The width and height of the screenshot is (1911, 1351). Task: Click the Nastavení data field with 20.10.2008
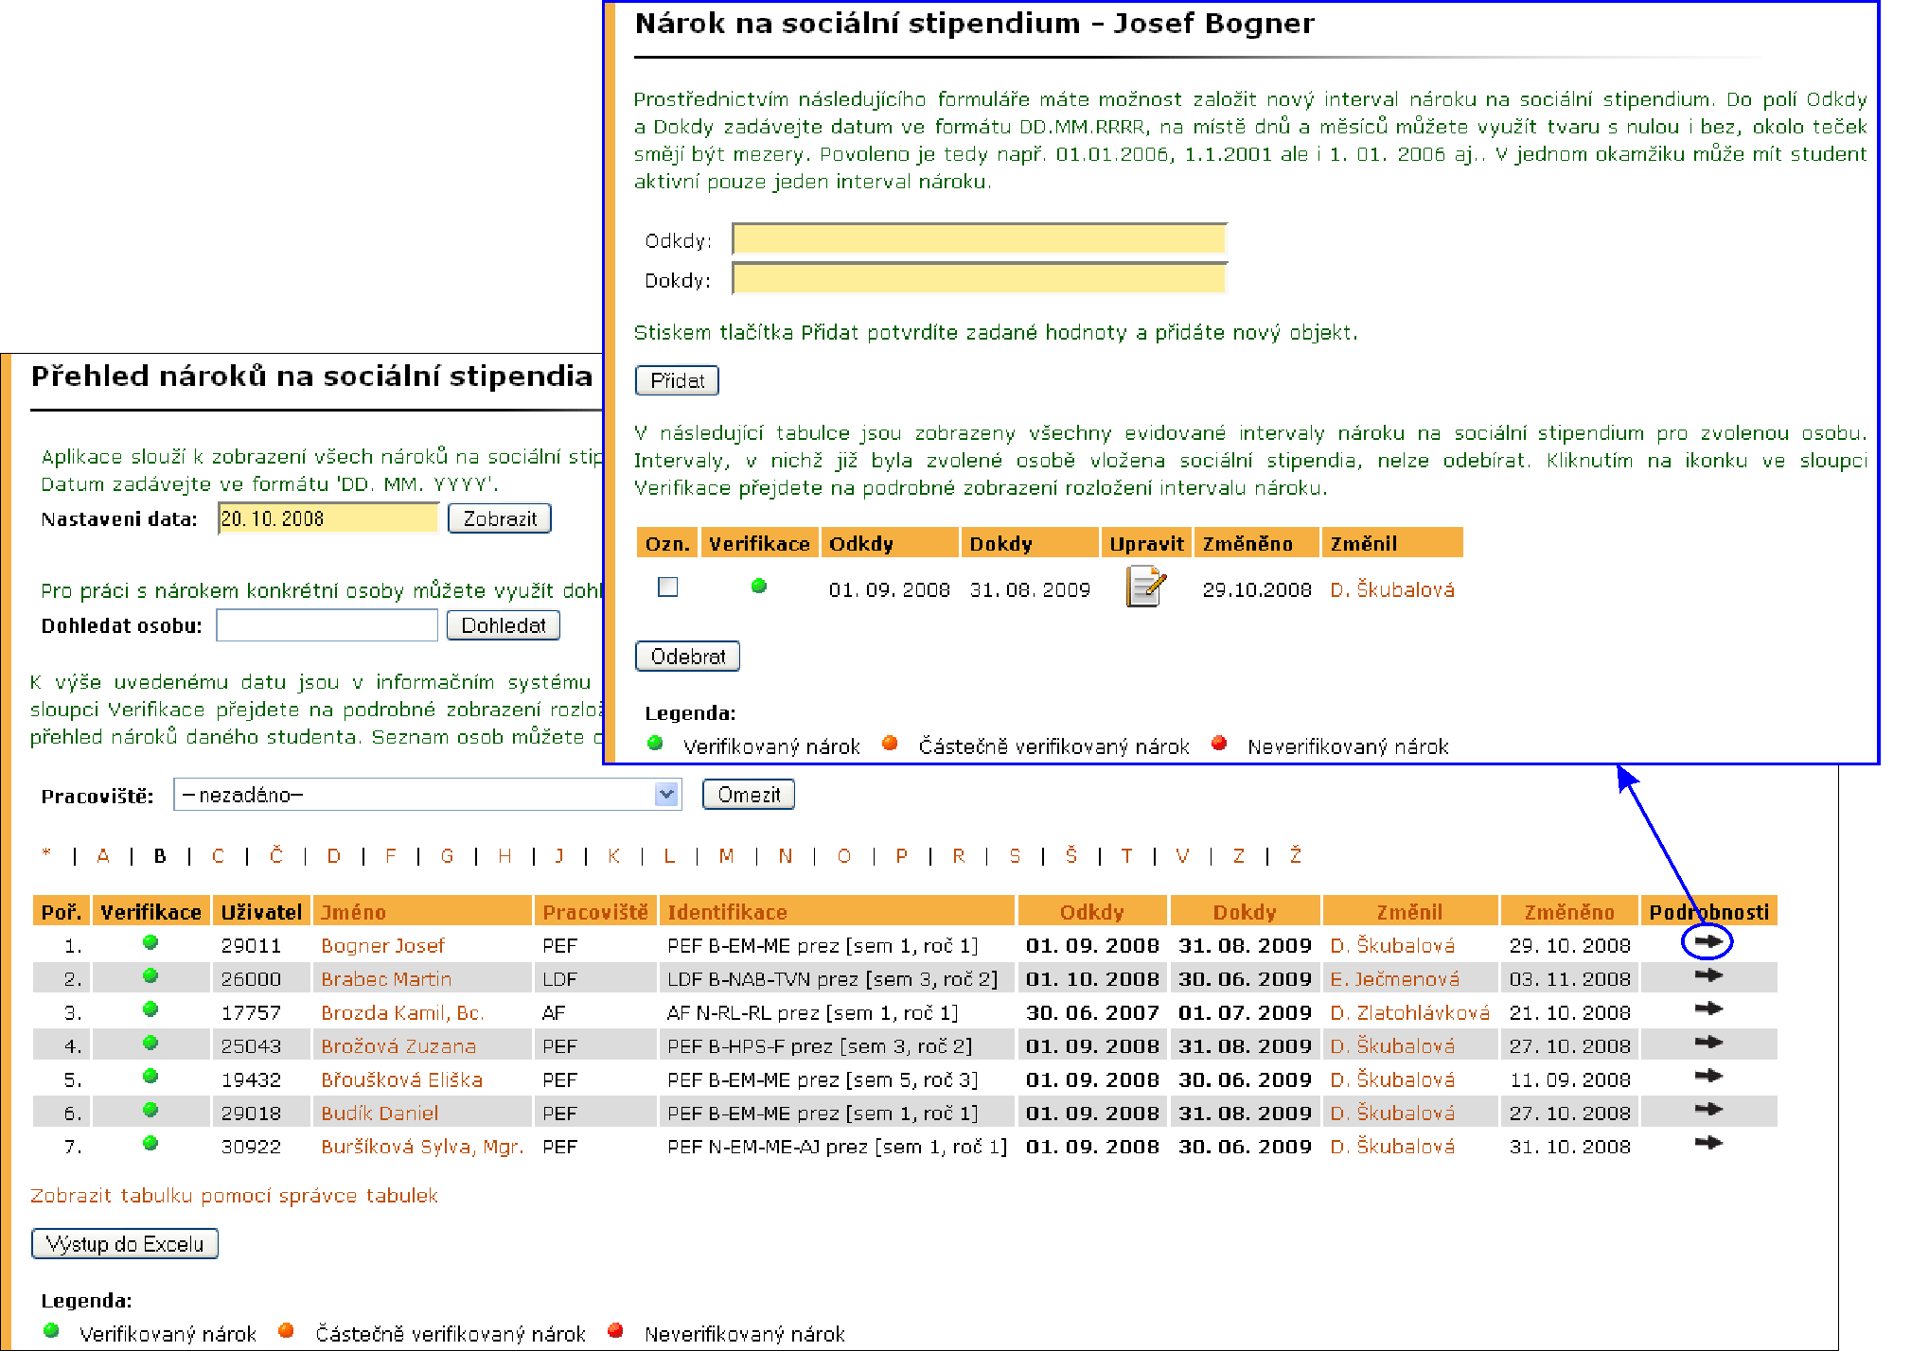[x=328, y=518]
